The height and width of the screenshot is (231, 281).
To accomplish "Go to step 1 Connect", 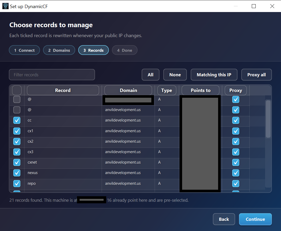I will [x=24, y=50].
